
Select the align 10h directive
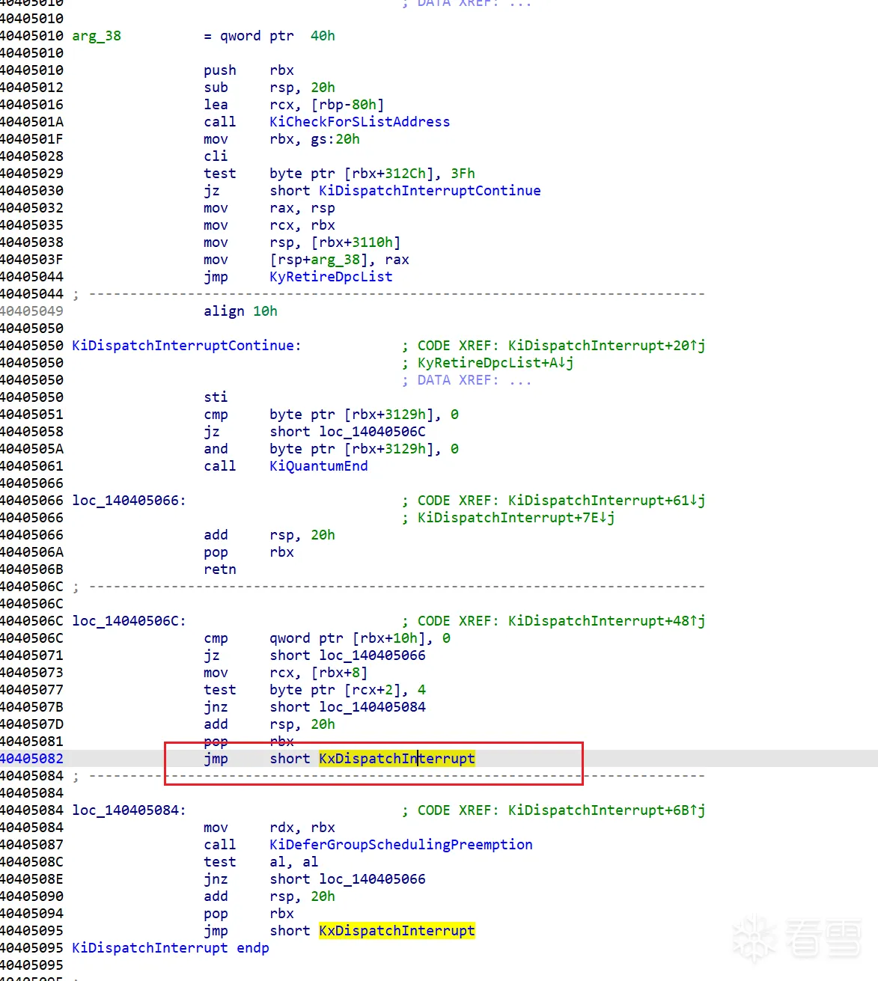pos(240,311)
